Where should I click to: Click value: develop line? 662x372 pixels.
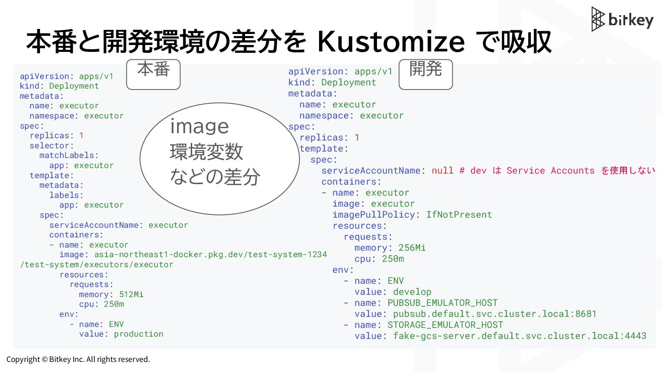click(393, 292)
